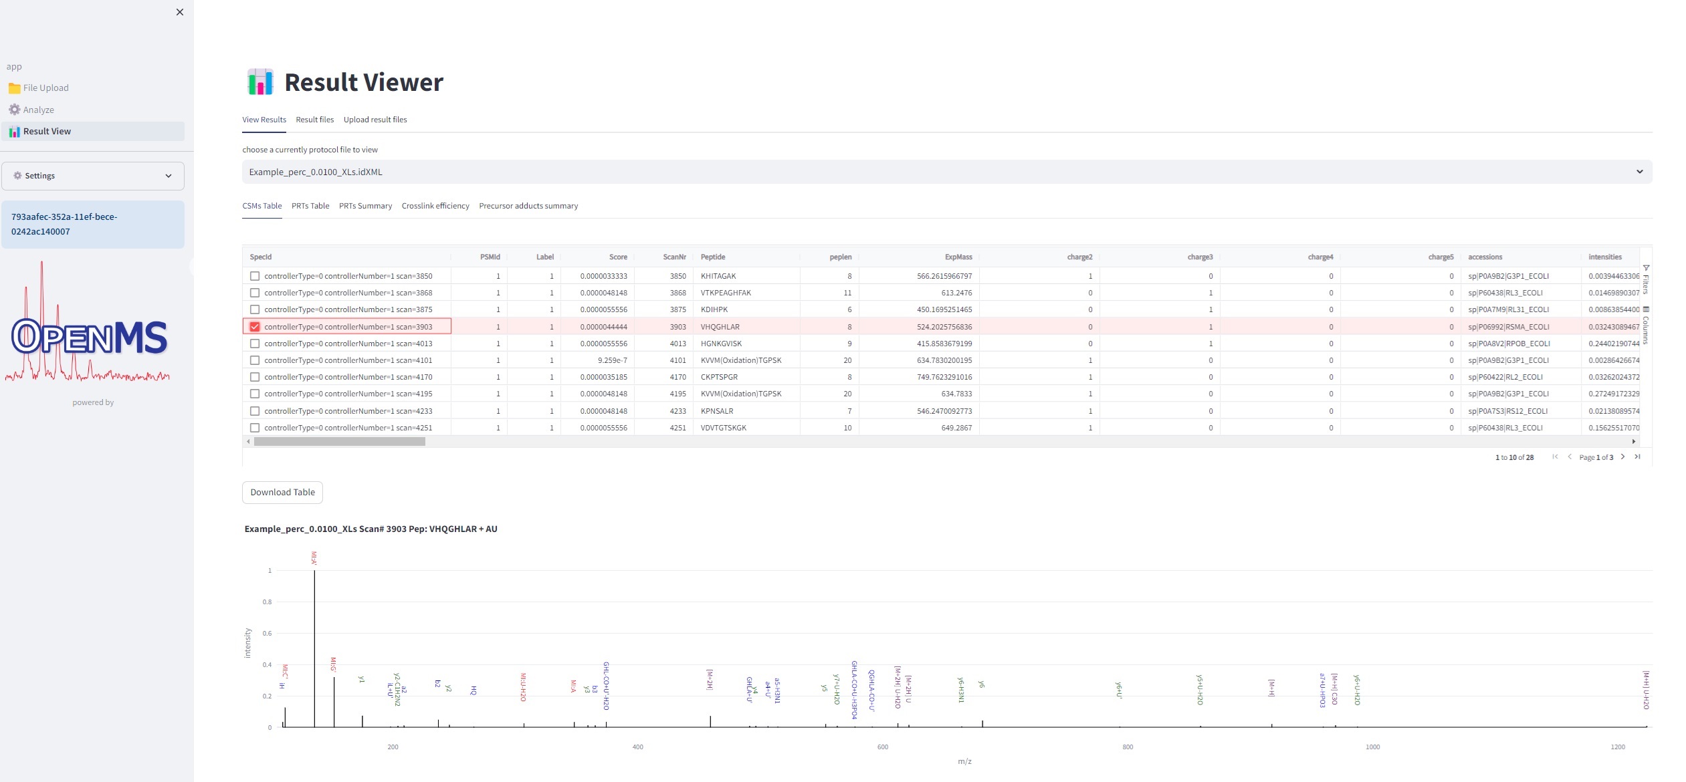Close the sidebar with the X icon
Viewport: 1686px width, 782px height.
[179, 12]
